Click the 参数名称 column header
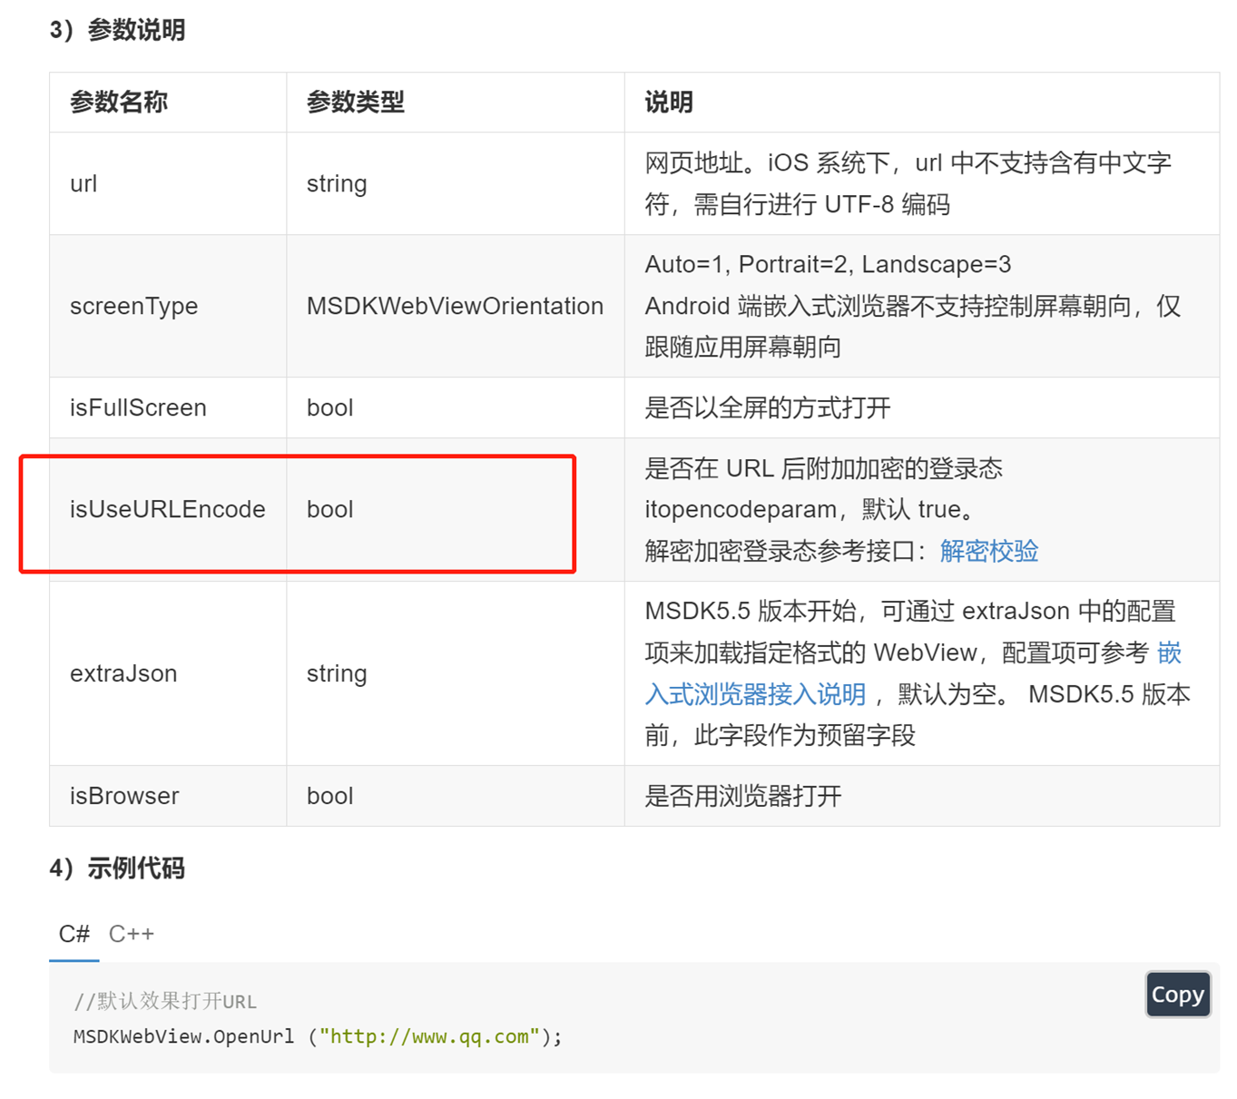This screenshot has height=1099, width=1237. pyautogui.click(x=119, y=103)
